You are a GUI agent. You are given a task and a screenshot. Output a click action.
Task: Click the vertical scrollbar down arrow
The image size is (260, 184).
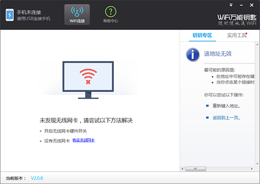pos(257,164)
